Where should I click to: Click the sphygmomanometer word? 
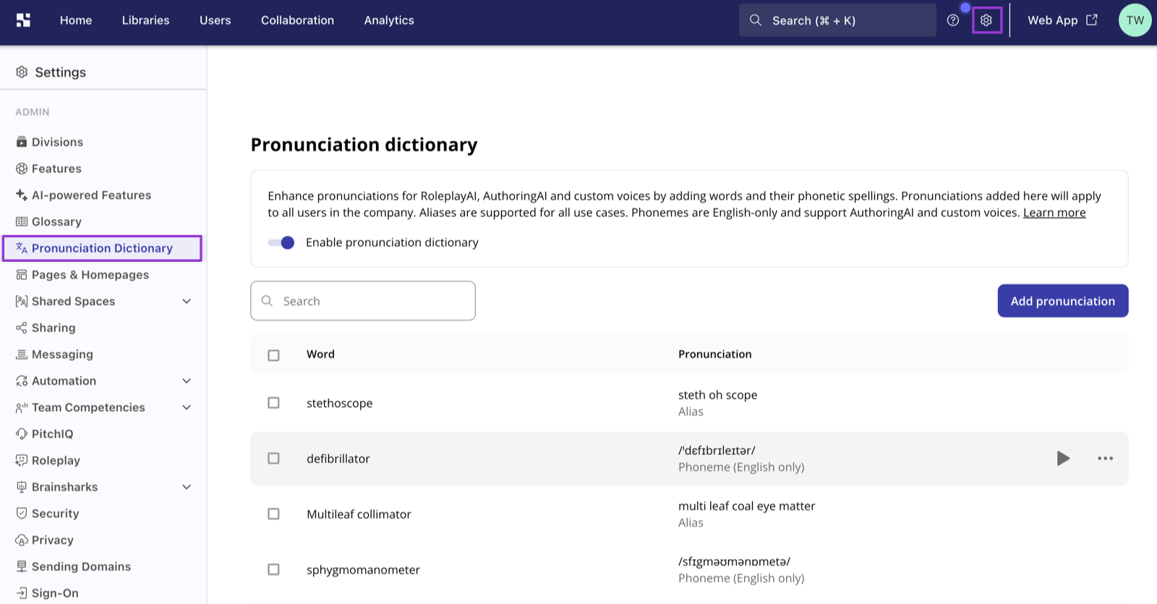click(363, 570)
